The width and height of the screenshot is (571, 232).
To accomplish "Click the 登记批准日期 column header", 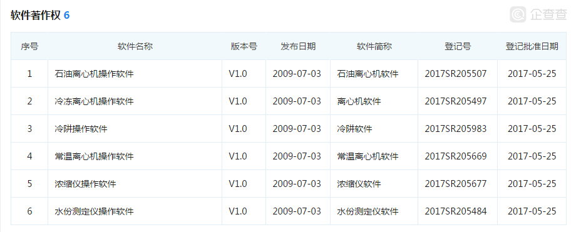I will point(532,46).
